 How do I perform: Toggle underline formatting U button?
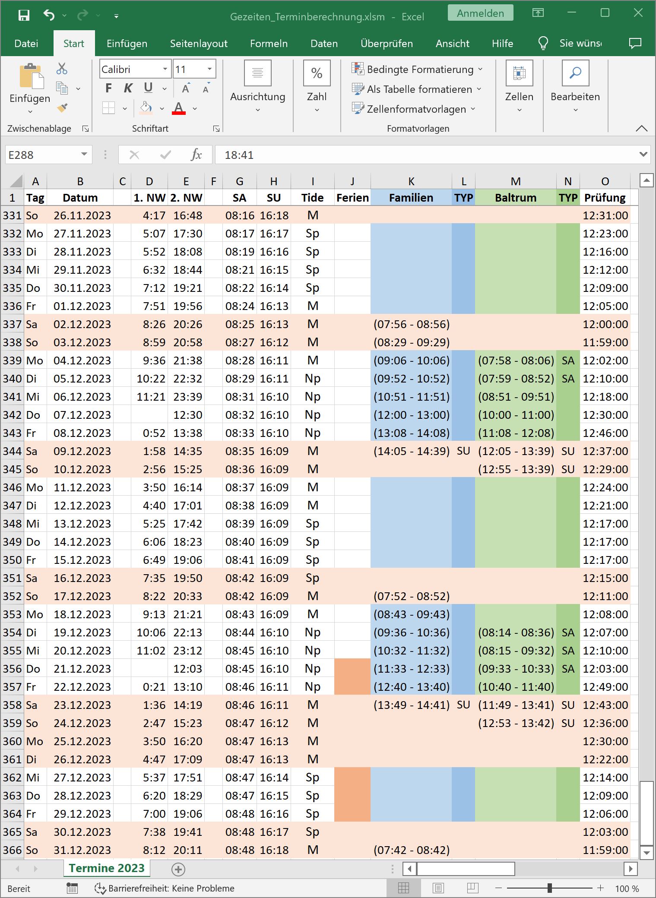pos(148,89)
